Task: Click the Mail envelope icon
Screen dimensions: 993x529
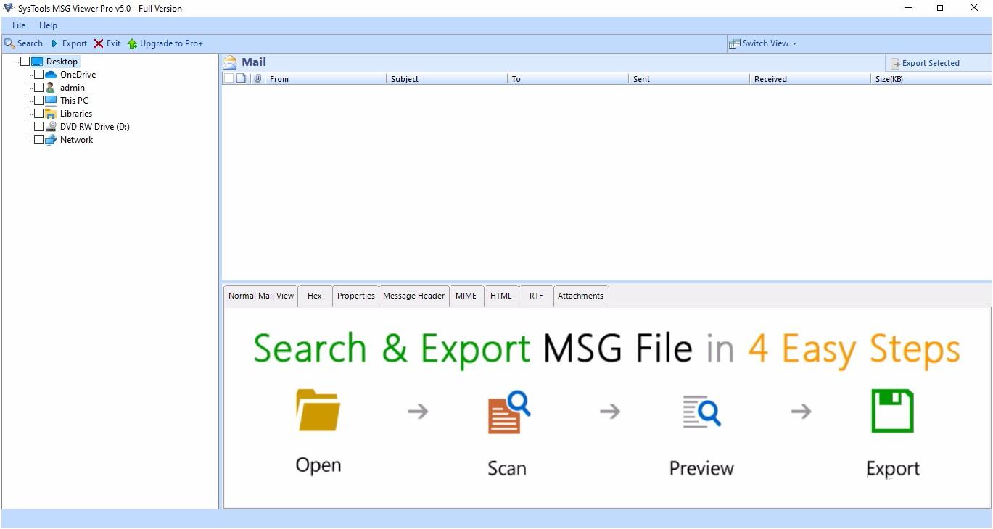Action: point(230,62)
